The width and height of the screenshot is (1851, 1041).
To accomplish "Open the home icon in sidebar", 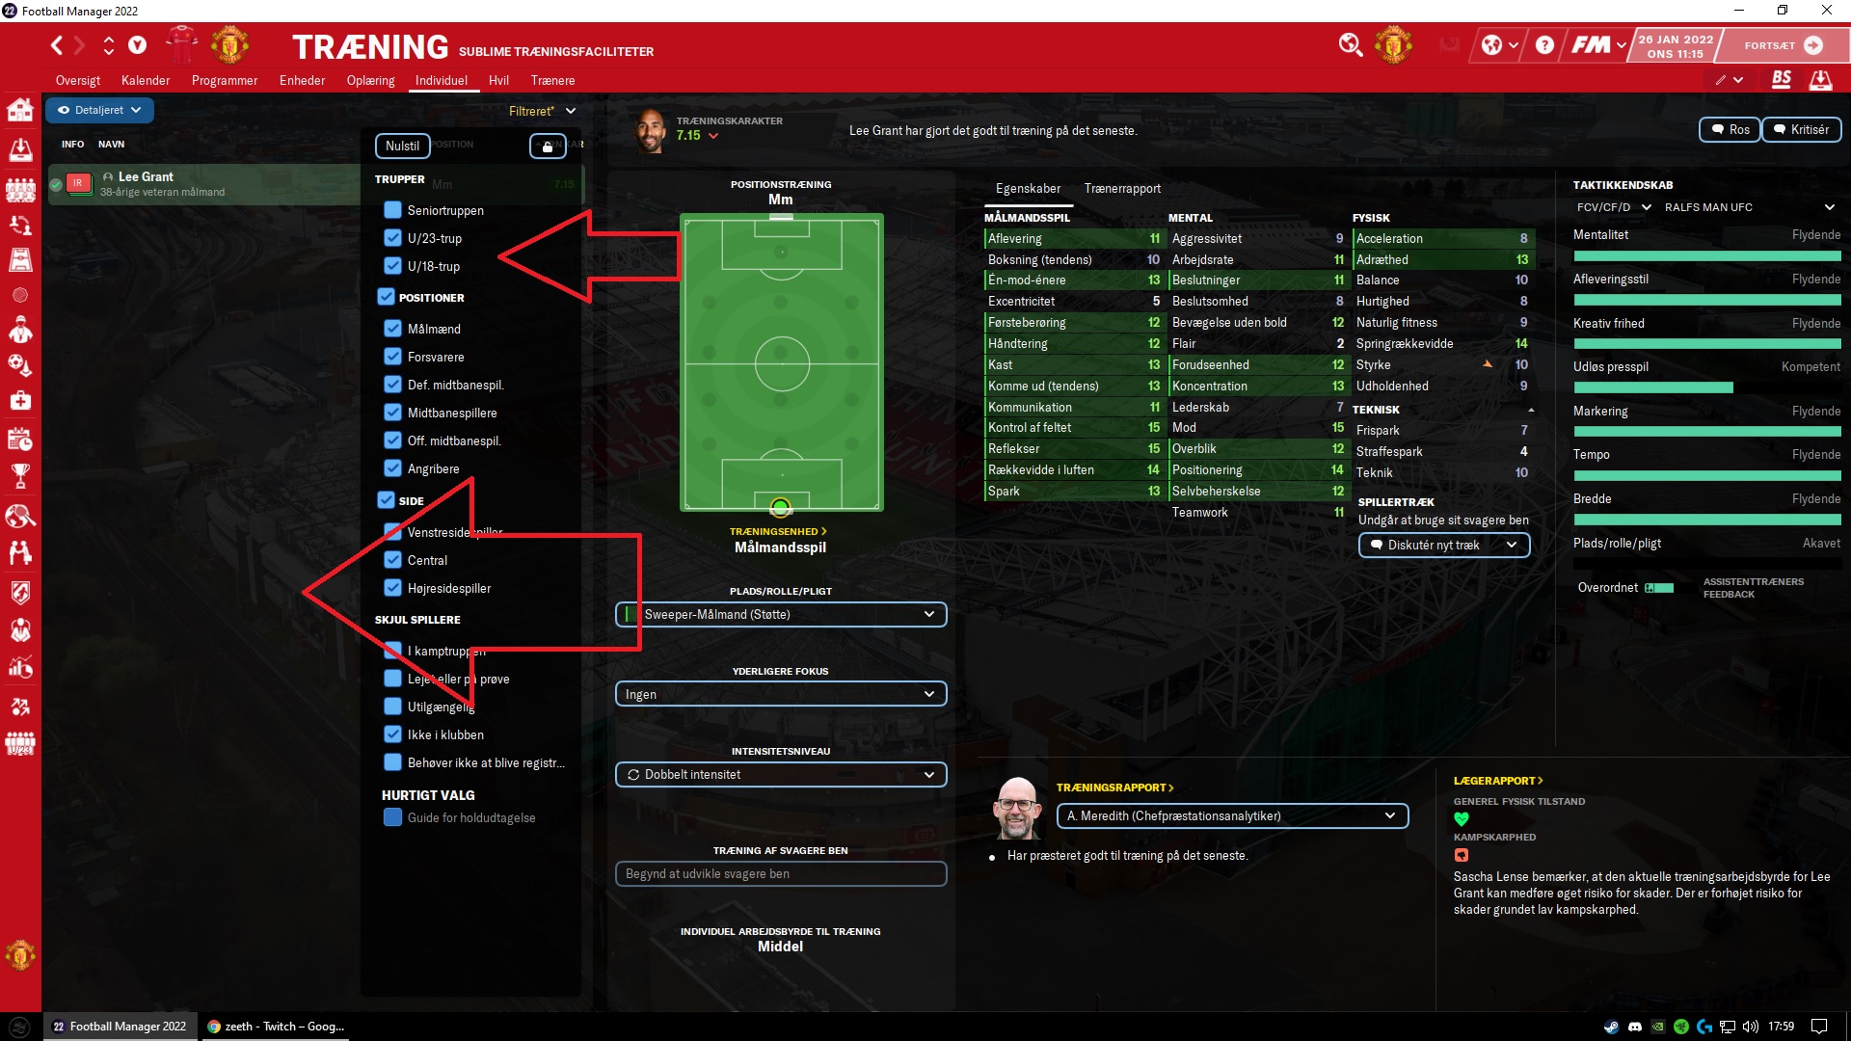I will [20, 110].
